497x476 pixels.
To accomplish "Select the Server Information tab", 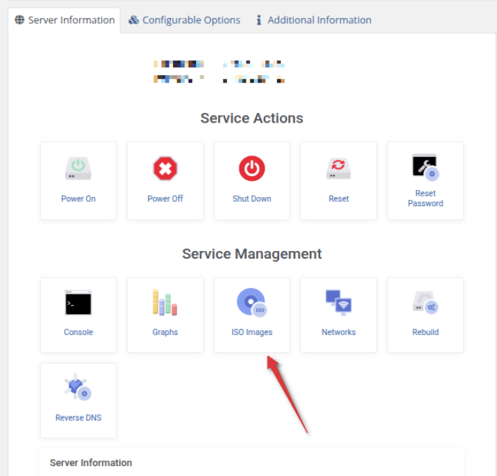I will pos(64,20).
